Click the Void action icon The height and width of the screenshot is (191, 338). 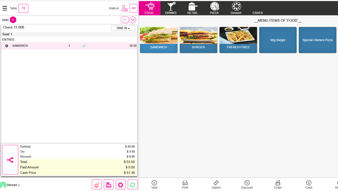[x=154, y=184]
